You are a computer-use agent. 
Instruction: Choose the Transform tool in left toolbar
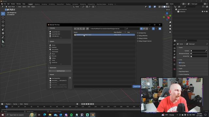point(3,33)
